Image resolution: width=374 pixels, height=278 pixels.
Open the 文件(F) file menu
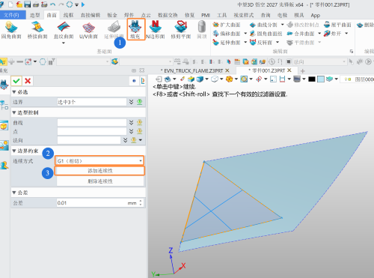(x=12, y=15)
